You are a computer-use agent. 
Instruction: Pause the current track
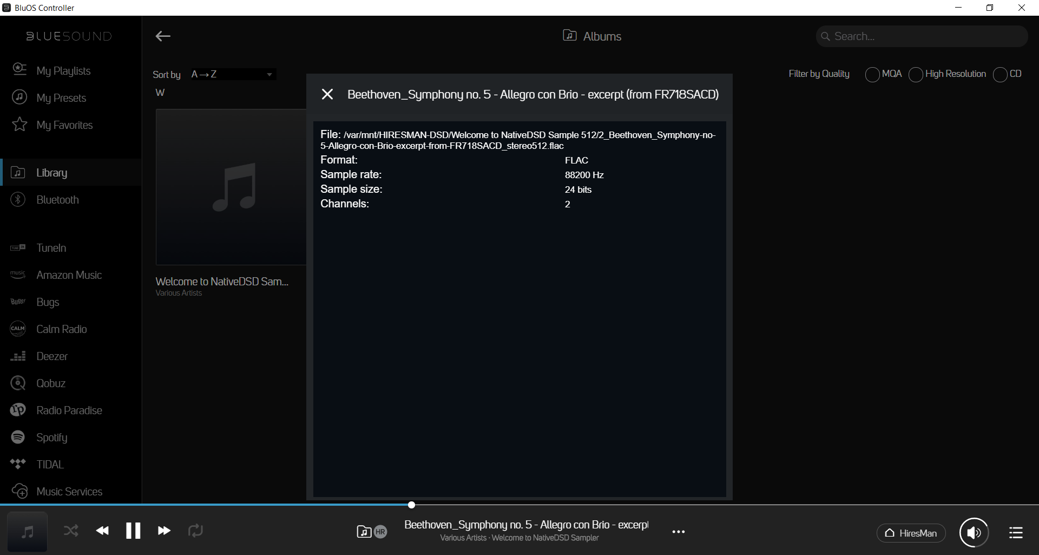tap(133, 531)
